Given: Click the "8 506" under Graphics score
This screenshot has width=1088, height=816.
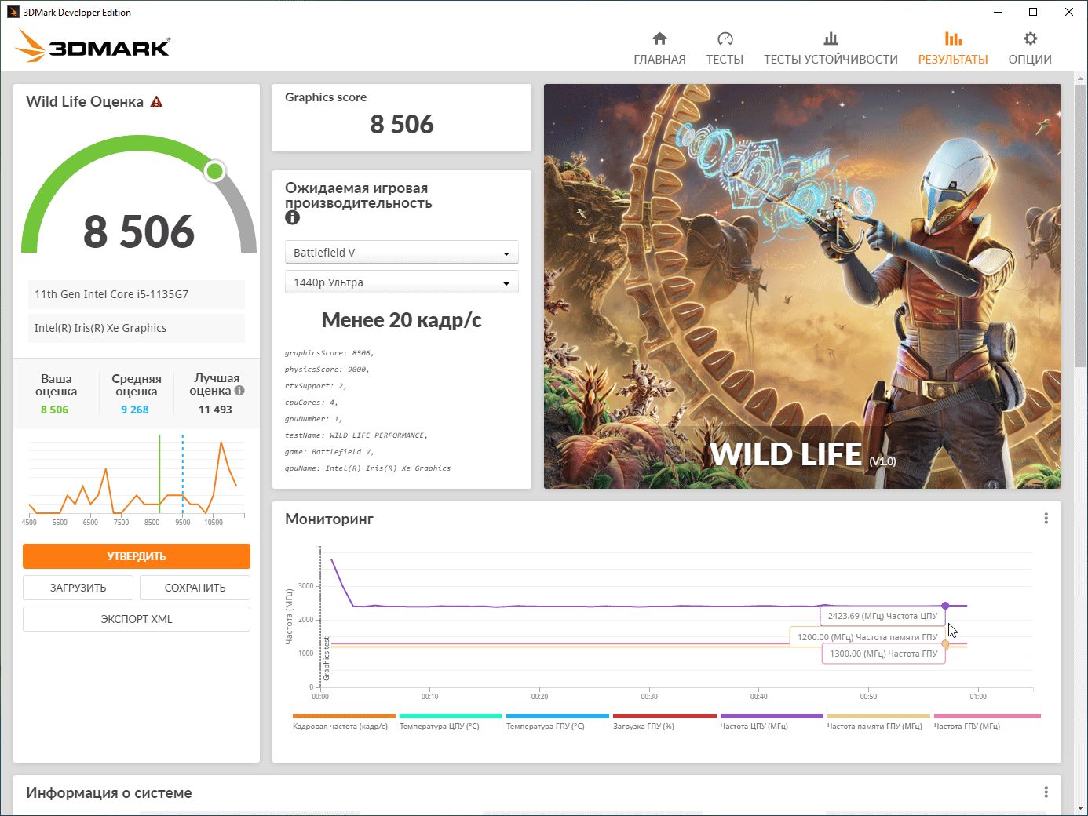Looking at the screenshot, I should [402, 124].
